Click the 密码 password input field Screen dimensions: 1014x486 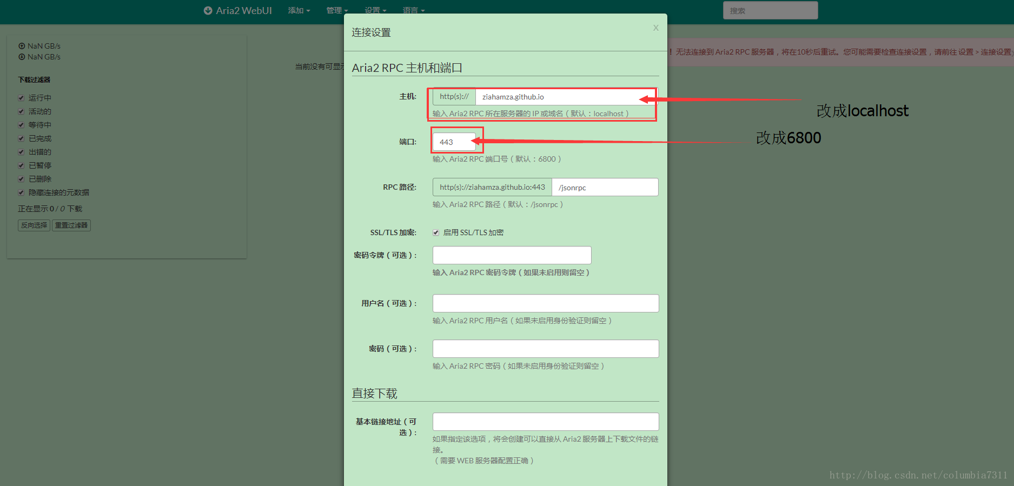[x=546, y=349]
